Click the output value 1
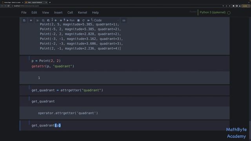251x141 pixels. pos(39,78)
